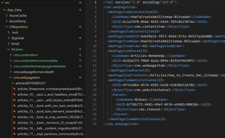This screenshot has width=225, height=138.
Task: Open articles_11_-_azur.._with_bryan_soltis file
Action: [51, 100]
